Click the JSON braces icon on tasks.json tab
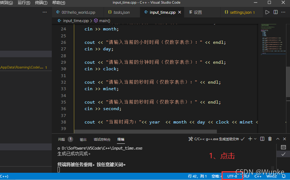Screen dimensions: 290x180 (110, 12)
